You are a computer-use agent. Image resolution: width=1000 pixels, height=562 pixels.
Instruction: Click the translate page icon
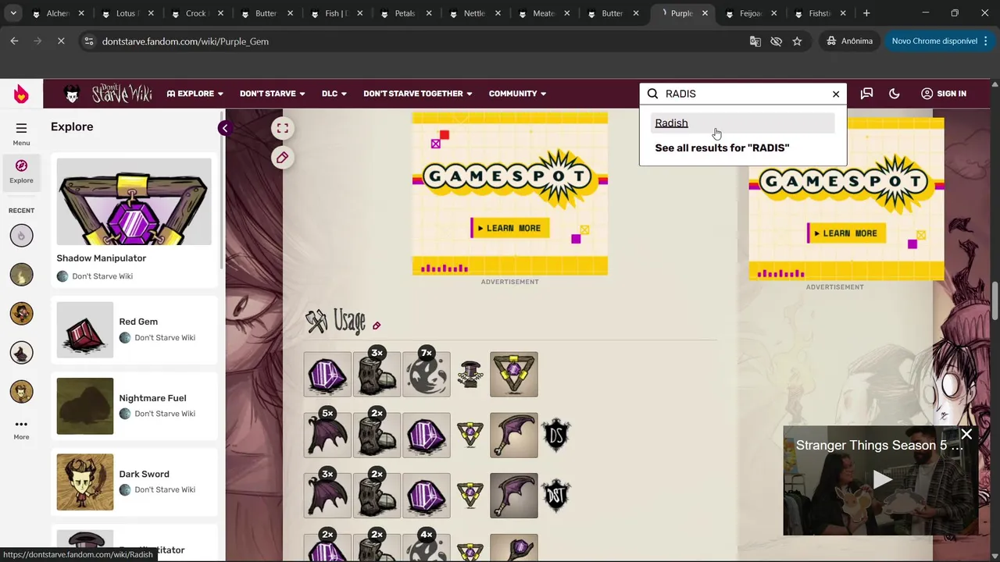coord(755,41)
